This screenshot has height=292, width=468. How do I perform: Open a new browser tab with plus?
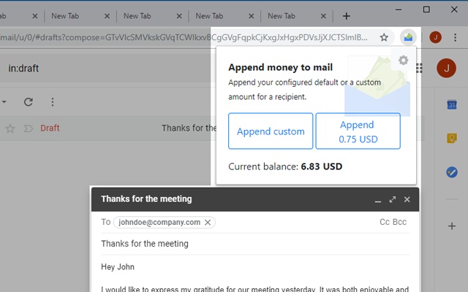(346, 15)
